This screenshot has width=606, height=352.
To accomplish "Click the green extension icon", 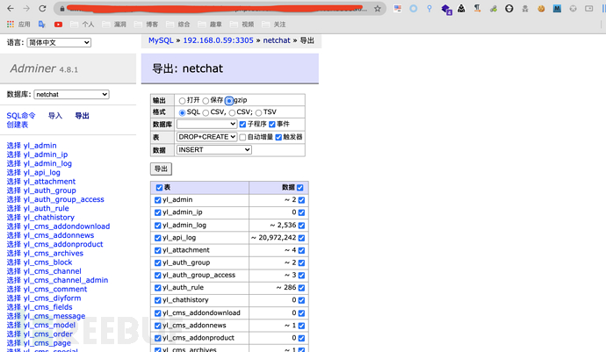I will pos(494,9).
